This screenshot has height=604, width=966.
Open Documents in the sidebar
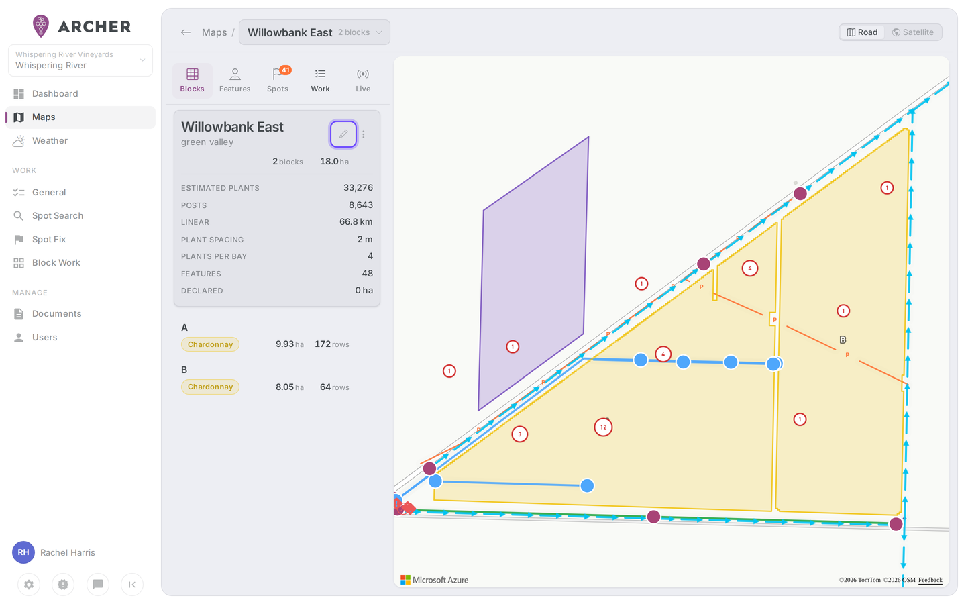click(x=80, y=314)
